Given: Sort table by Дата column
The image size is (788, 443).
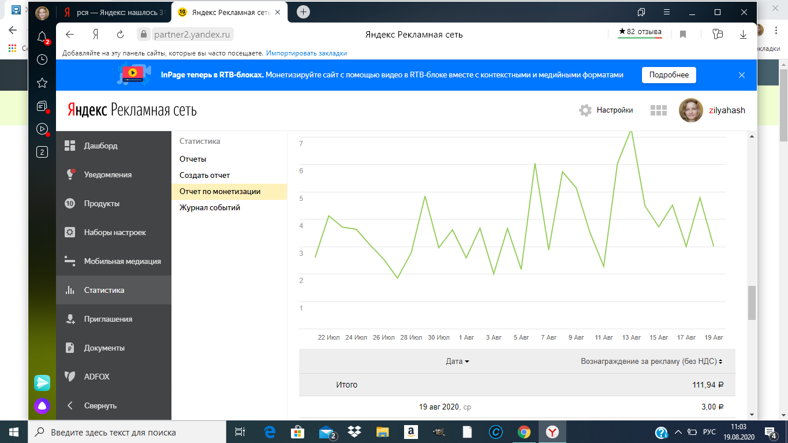Looking at the screenshot, I should pos(457,361).
